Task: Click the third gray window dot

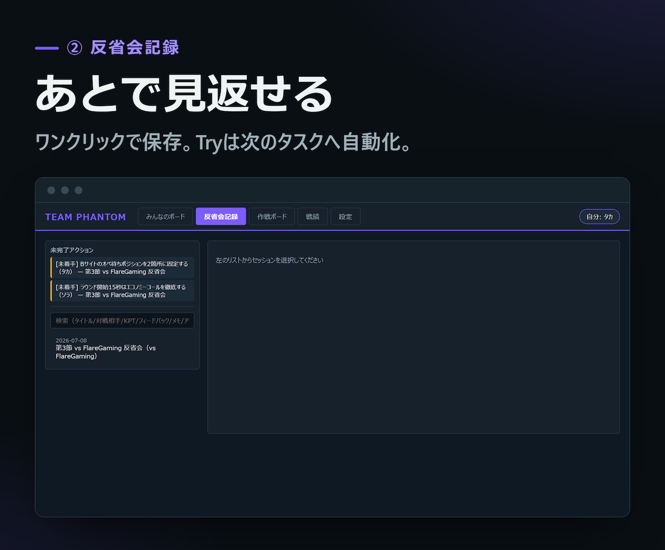Action: [78, 190]
